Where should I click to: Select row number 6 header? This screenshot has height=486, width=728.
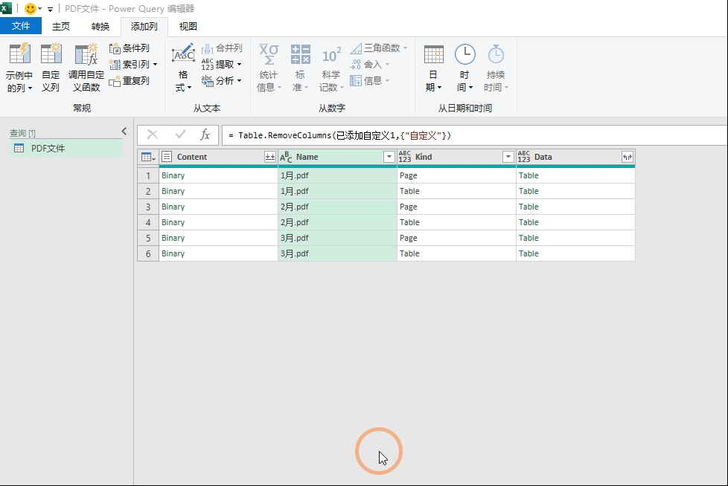(x=148, y=253)
